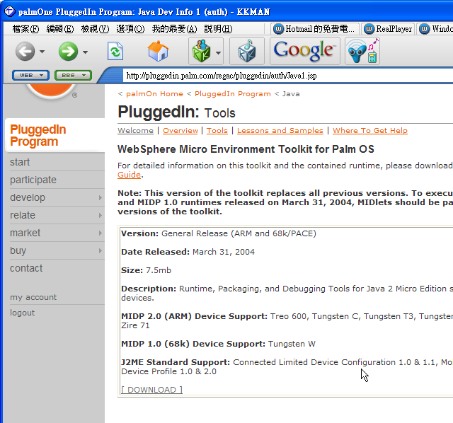Click the blue cube music note icon
The height and width of the screenshot is (423, 453).
247,51
